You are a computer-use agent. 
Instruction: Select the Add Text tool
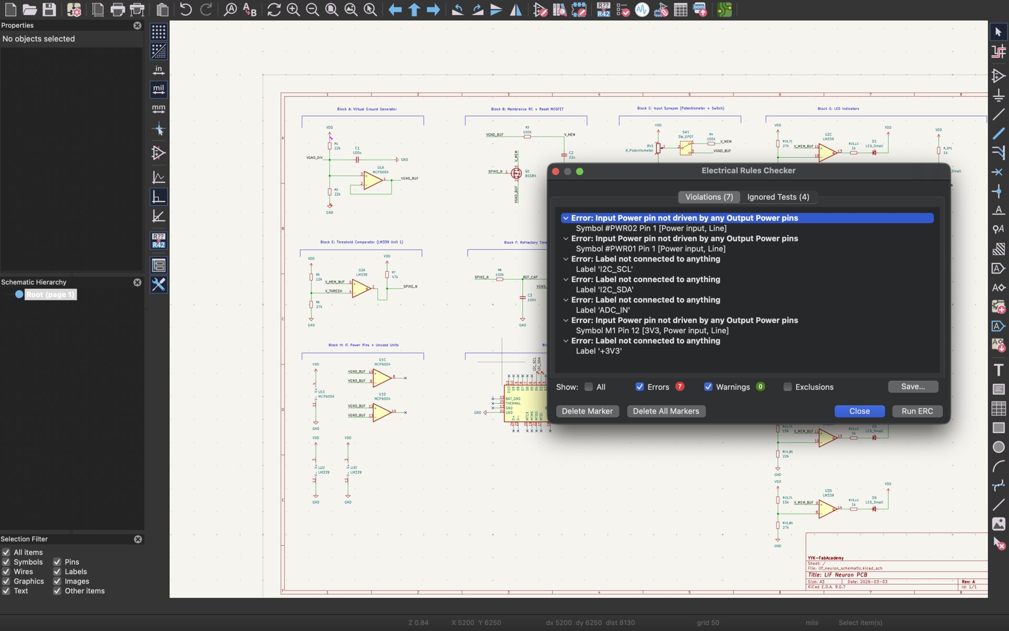pos(998,370)
